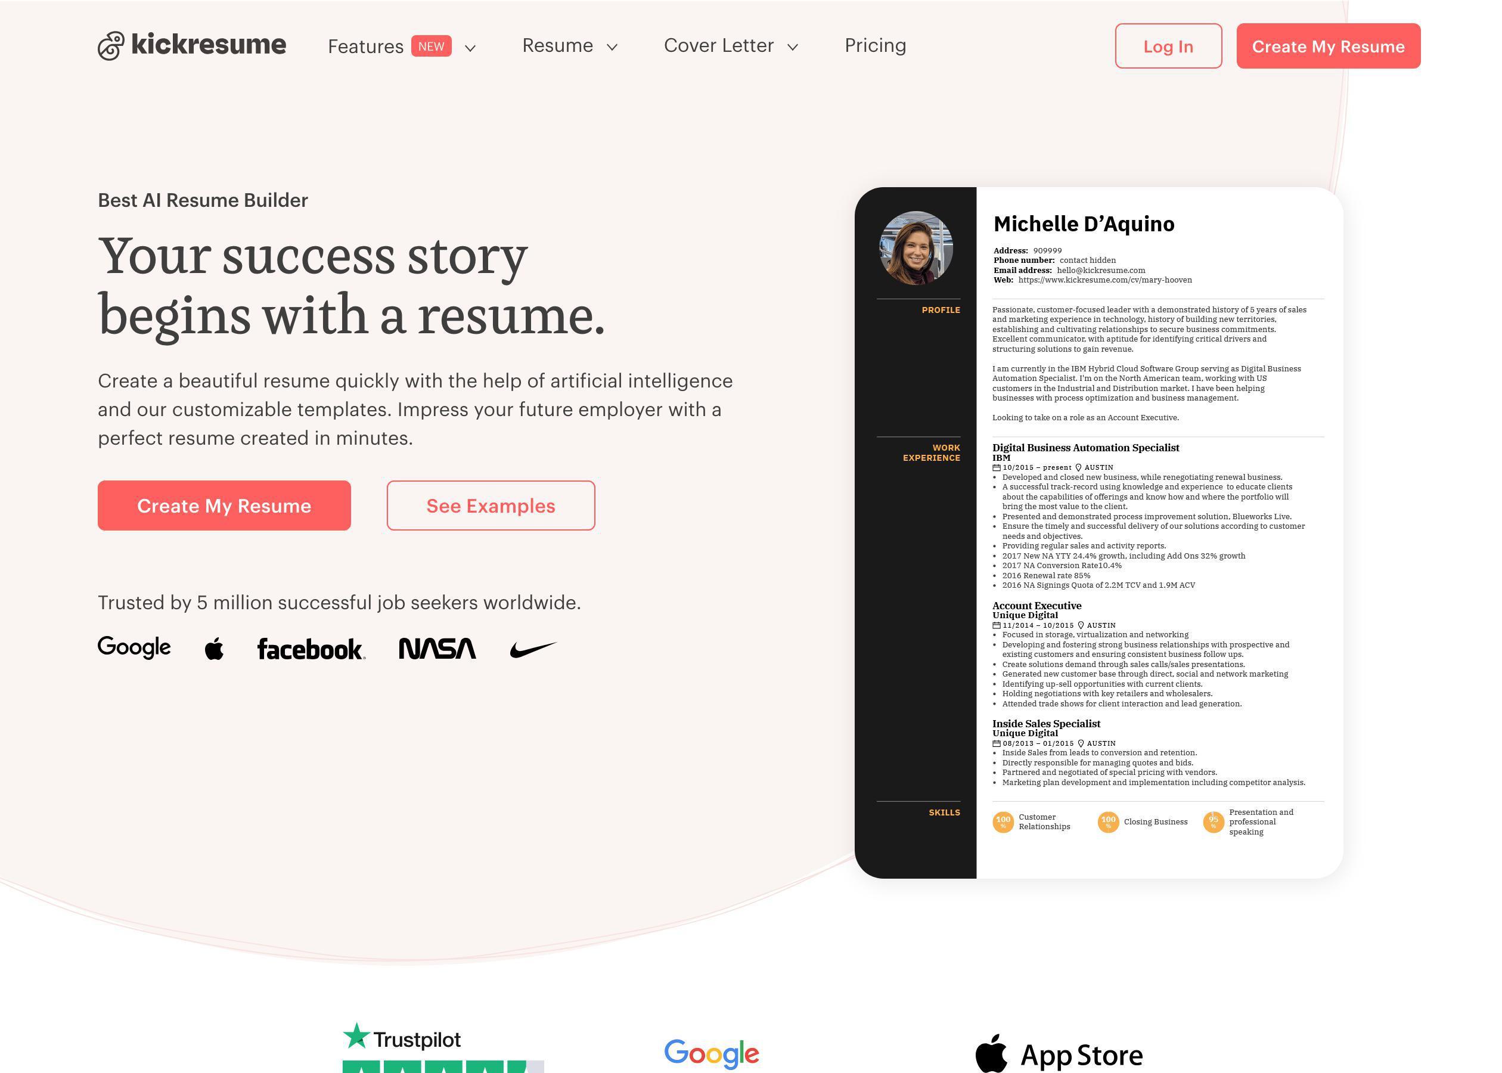The height and width of the screenshot is (1073, 1502).
Task: Click the See Examples button
Action: (491, 504)
